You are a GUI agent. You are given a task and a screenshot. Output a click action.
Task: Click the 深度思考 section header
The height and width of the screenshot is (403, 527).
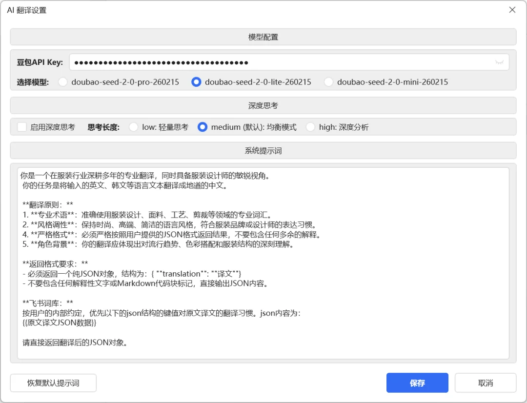pos(263,105)
